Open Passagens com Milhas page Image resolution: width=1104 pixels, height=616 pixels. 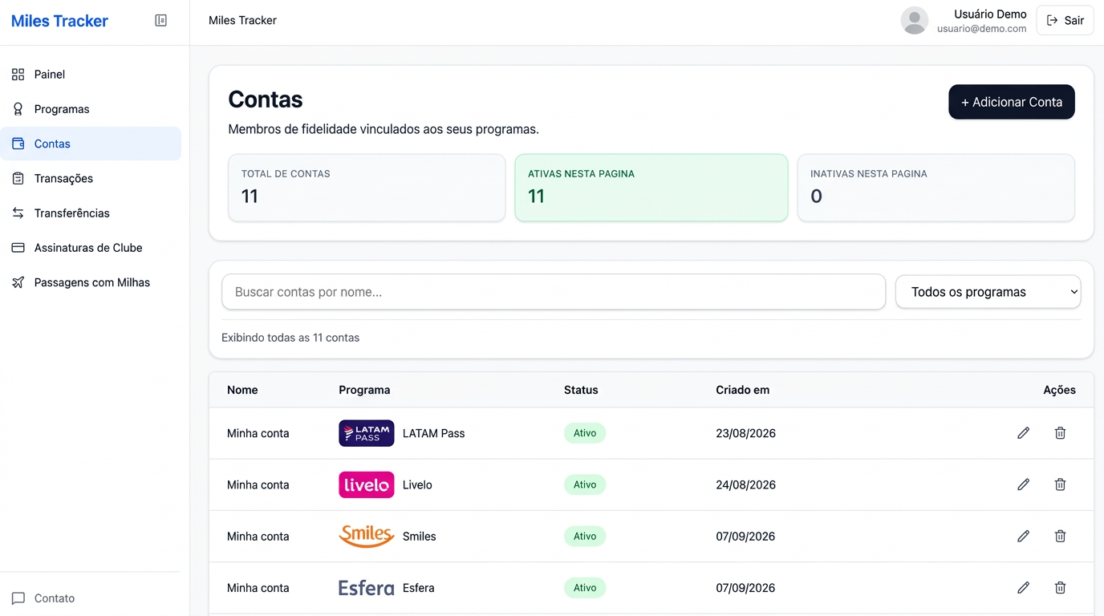[x=91, y=282]
